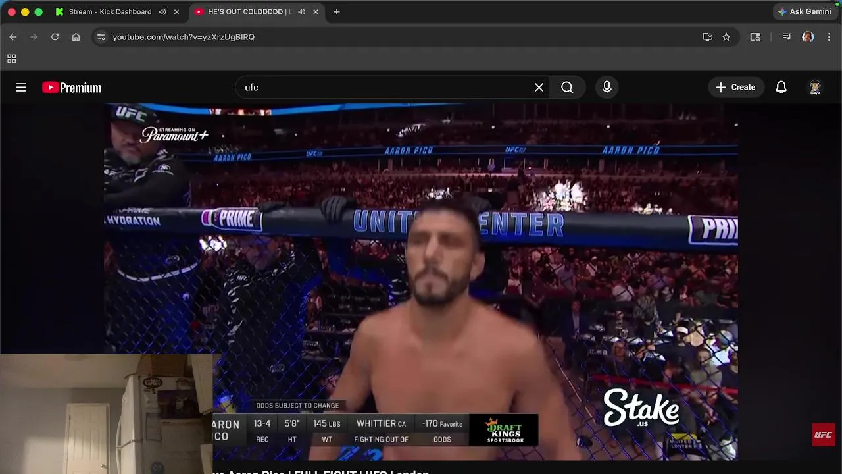The width and height of the screenshot is (842, 474).
Task: Close the Kick Dashboard tab
Action: 176,12
